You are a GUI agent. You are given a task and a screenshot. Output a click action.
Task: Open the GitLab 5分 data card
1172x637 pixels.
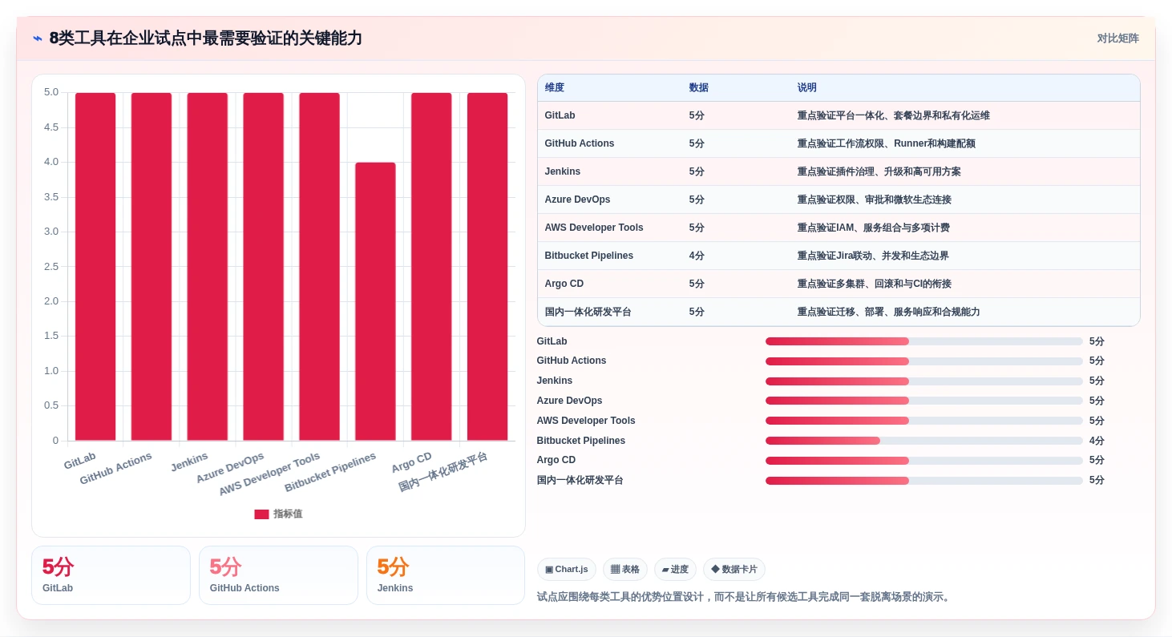(x=111, y=575)
